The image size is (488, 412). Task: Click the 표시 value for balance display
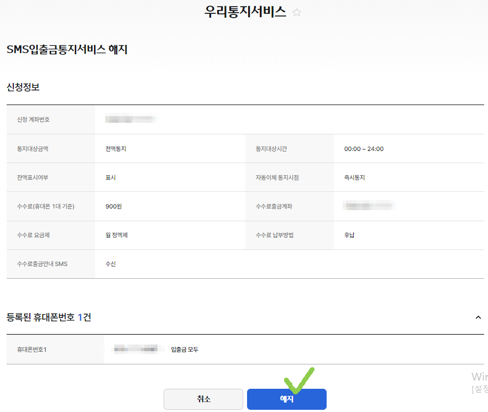[x=111, y=178]
